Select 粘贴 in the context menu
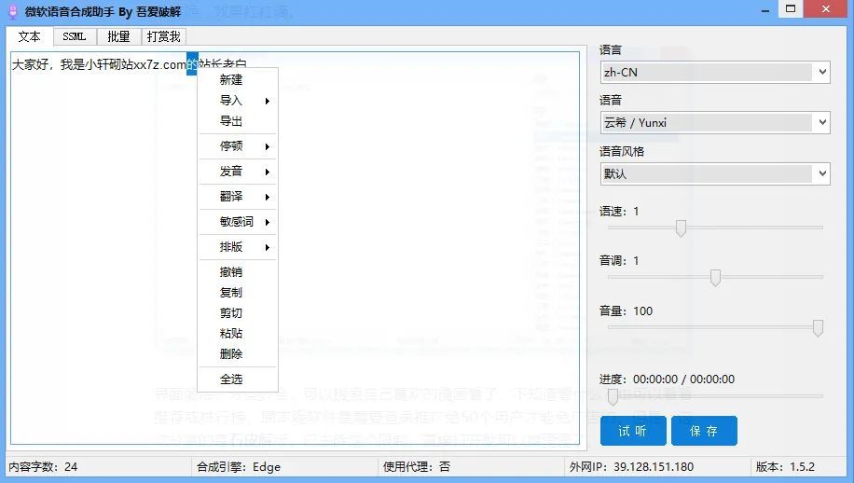This screenshot has width=854, height=483. 238,333
